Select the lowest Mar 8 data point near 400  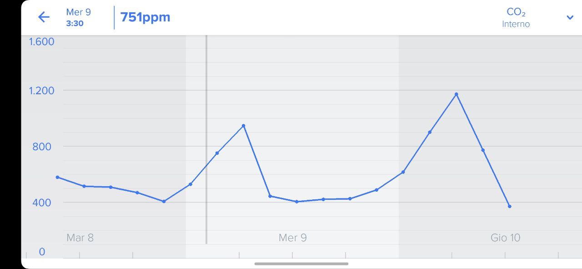(x=164, y=201)
